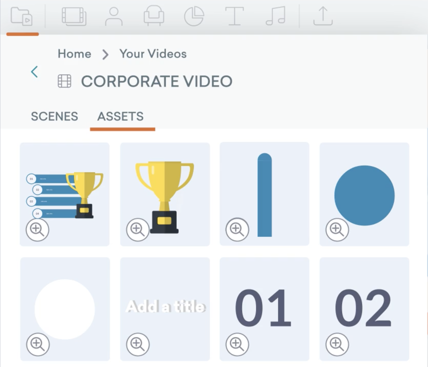Select the characters panel icon
The width and height of the screenshot is (428, 367).
[x=114, y=17]
